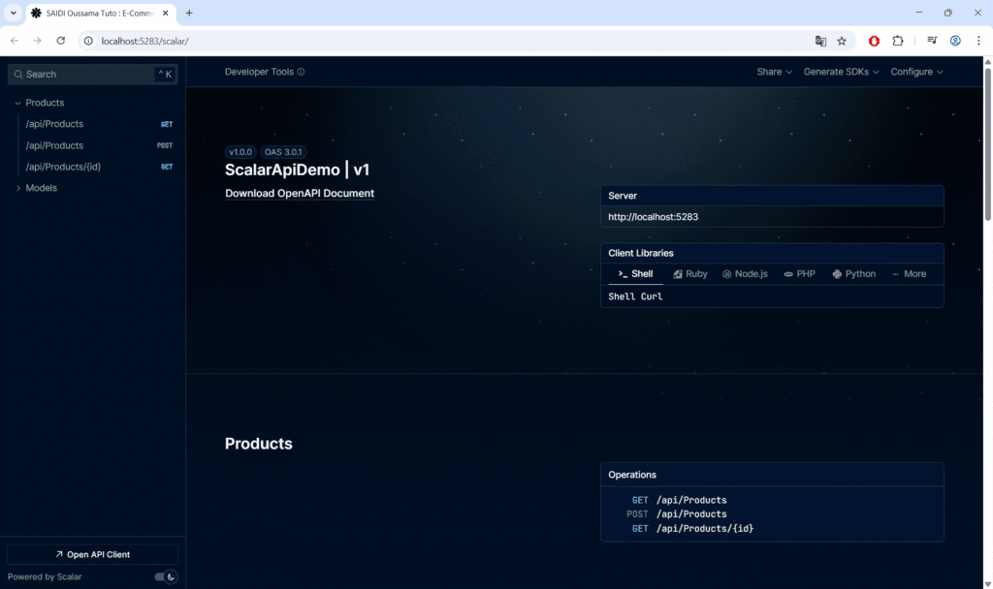The image size is (993, 589).
Task: Click Download OpenAPI Document link
Action: pos(300,193)
